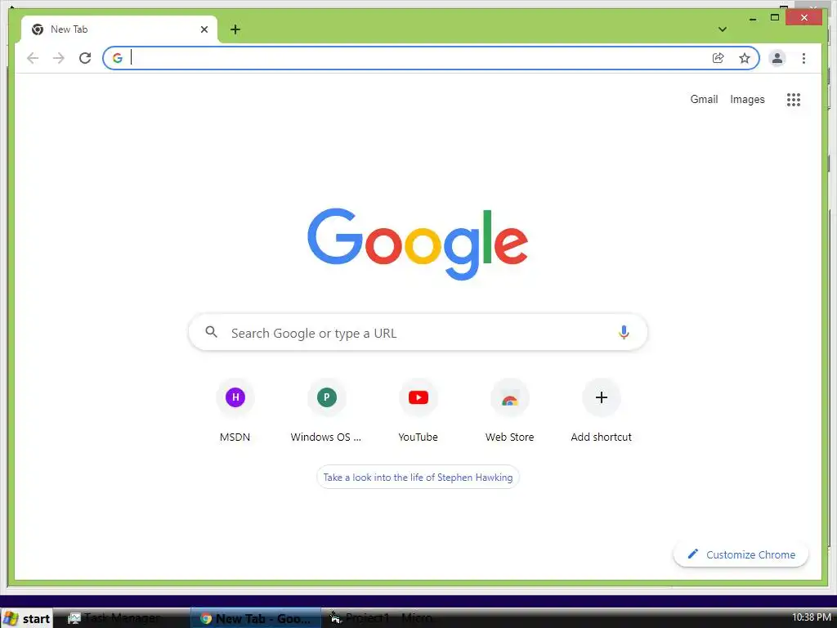Go forward with the forward arrow
Viewport: 837px width, 628px height.
point(59,58)
